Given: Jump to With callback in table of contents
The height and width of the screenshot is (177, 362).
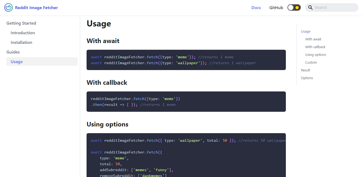Looking at the screenshot, I should [315, 47].
